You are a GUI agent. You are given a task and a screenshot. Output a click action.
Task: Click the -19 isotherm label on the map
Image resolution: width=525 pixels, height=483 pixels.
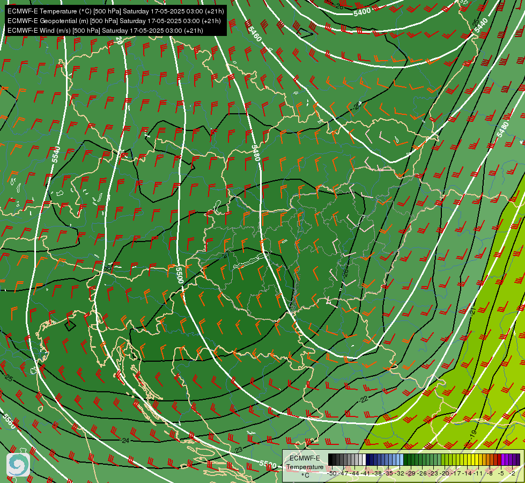pyautogui.click(x=472, y=434)
